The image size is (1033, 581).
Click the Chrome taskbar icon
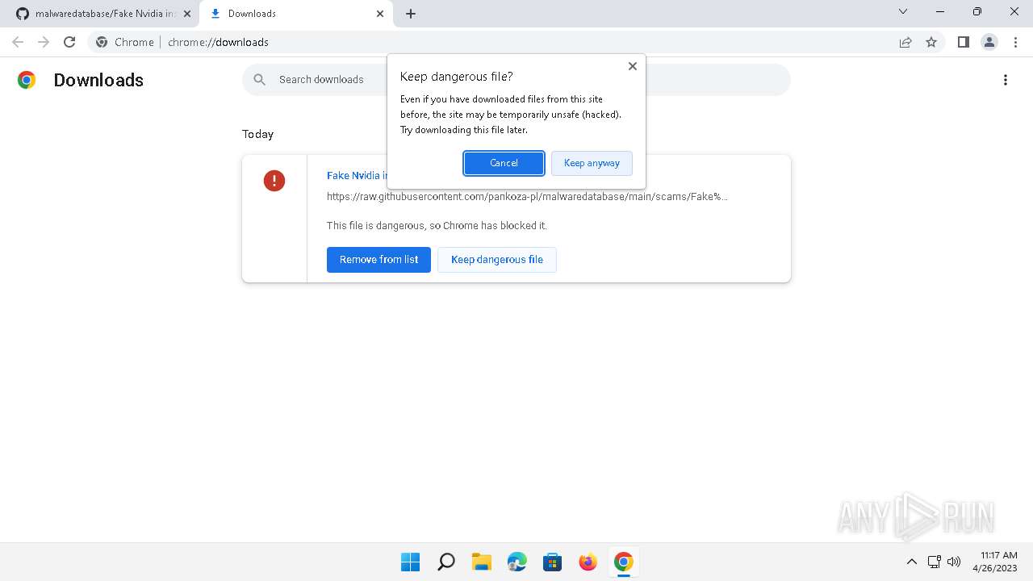click(624, 562)
